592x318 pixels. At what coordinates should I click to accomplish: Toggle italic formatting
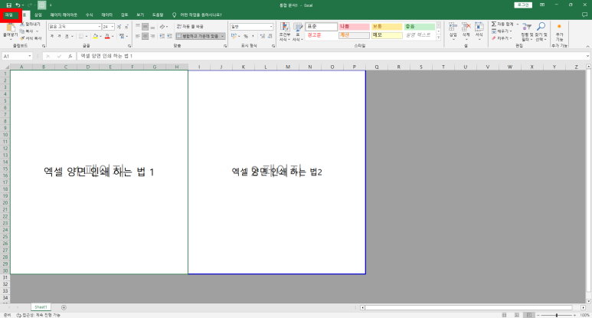pyautogui.click(x=59, y=36)
